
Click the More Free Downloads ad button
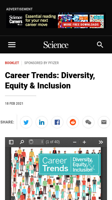(x=81, y=24)
